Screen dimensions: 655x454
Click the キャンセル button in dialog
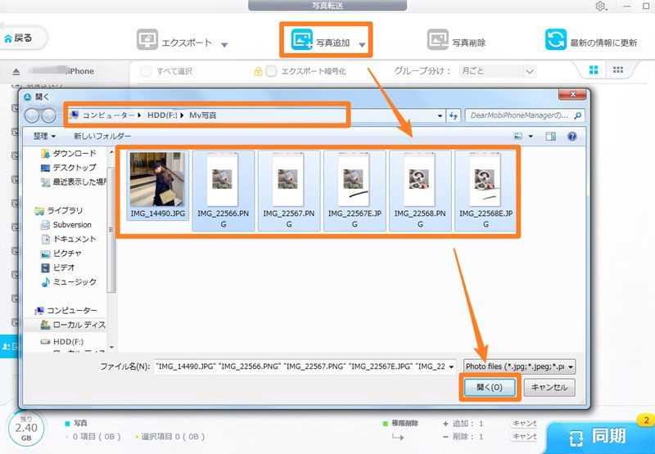click(x=549, y=387)
